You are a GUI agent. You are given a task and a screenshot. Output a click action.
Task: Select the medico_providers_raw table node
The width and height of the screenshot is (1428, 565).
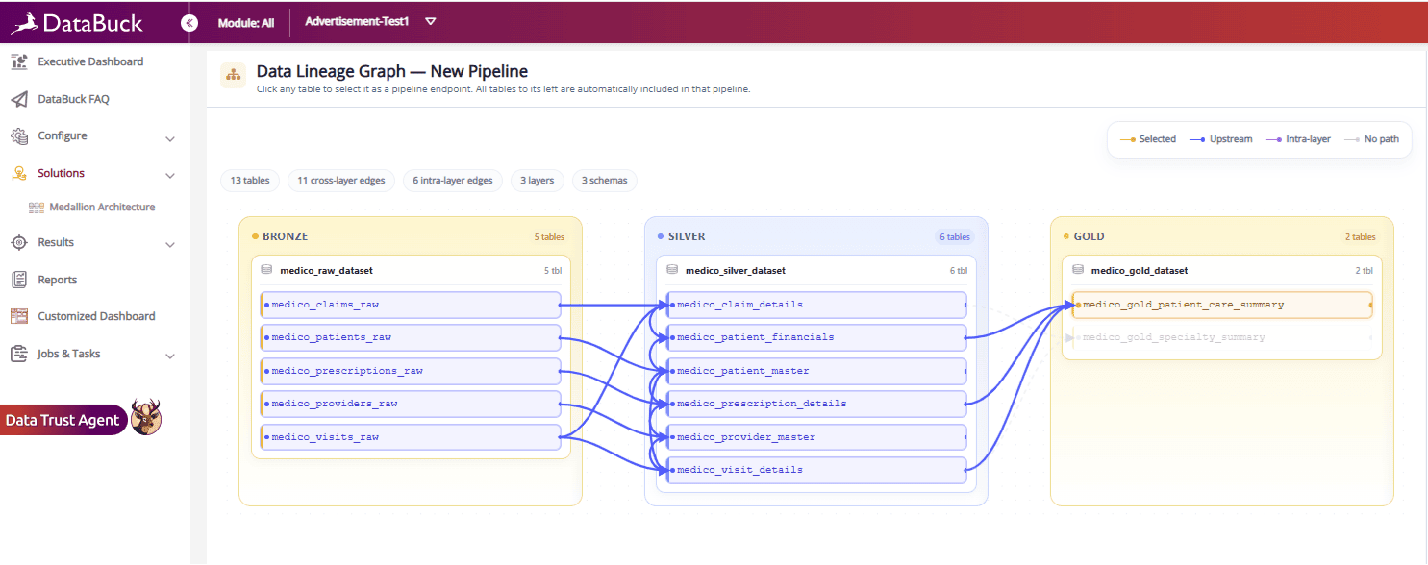click(x=411, y=404)
